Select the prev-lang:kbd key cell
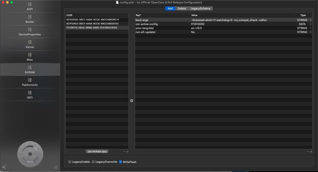Screen dimensions: 318x172 pyautogui.click(x=162, y=28)
